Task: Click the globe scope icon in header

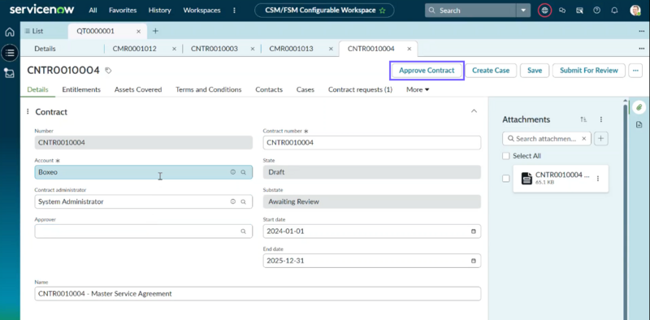Action: point(544,11)
